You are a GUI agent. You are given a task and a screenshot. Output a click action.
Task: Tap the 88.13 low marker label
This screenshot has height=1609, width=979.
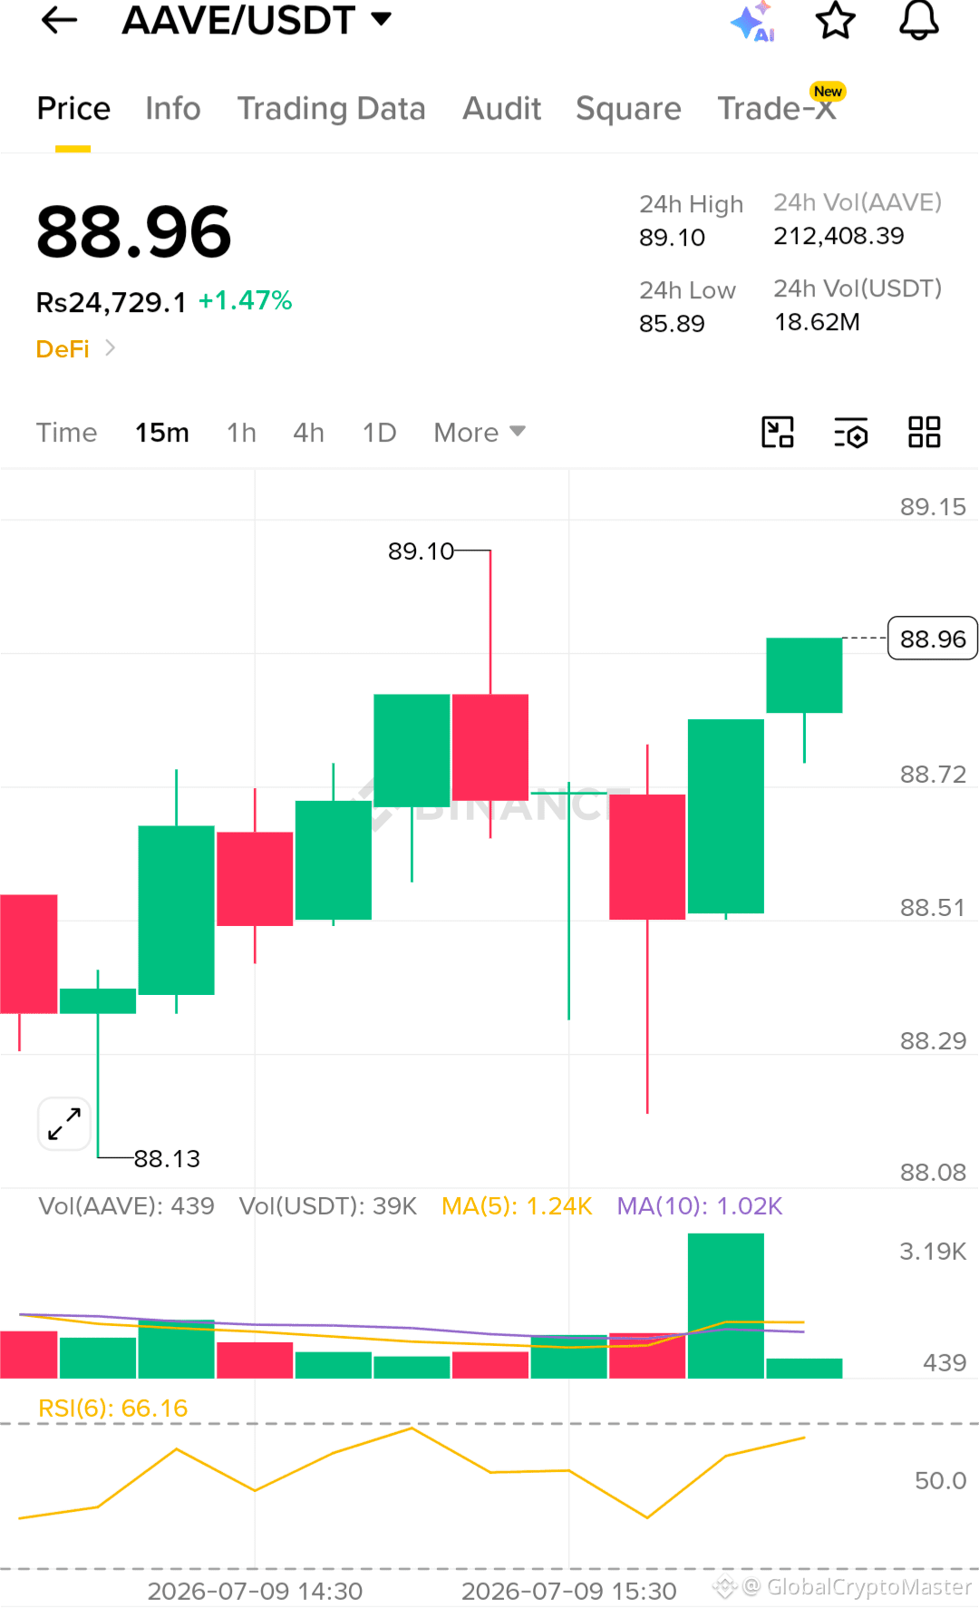[x=167, y=1158]
